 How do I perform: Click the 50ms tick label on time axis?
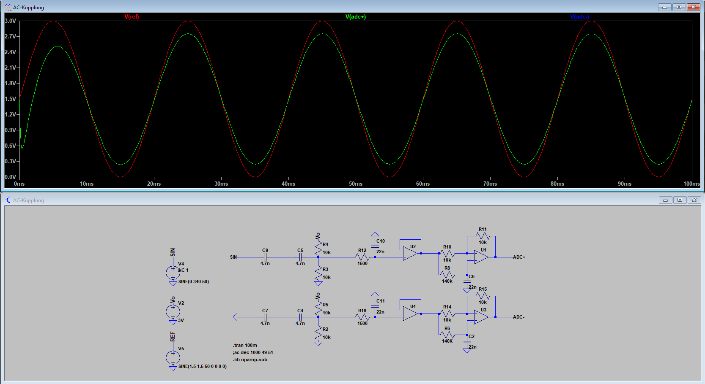[x=356, y=184]
